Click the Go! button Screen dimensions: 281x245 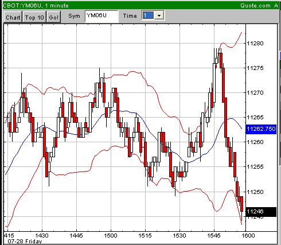point(54,17)
